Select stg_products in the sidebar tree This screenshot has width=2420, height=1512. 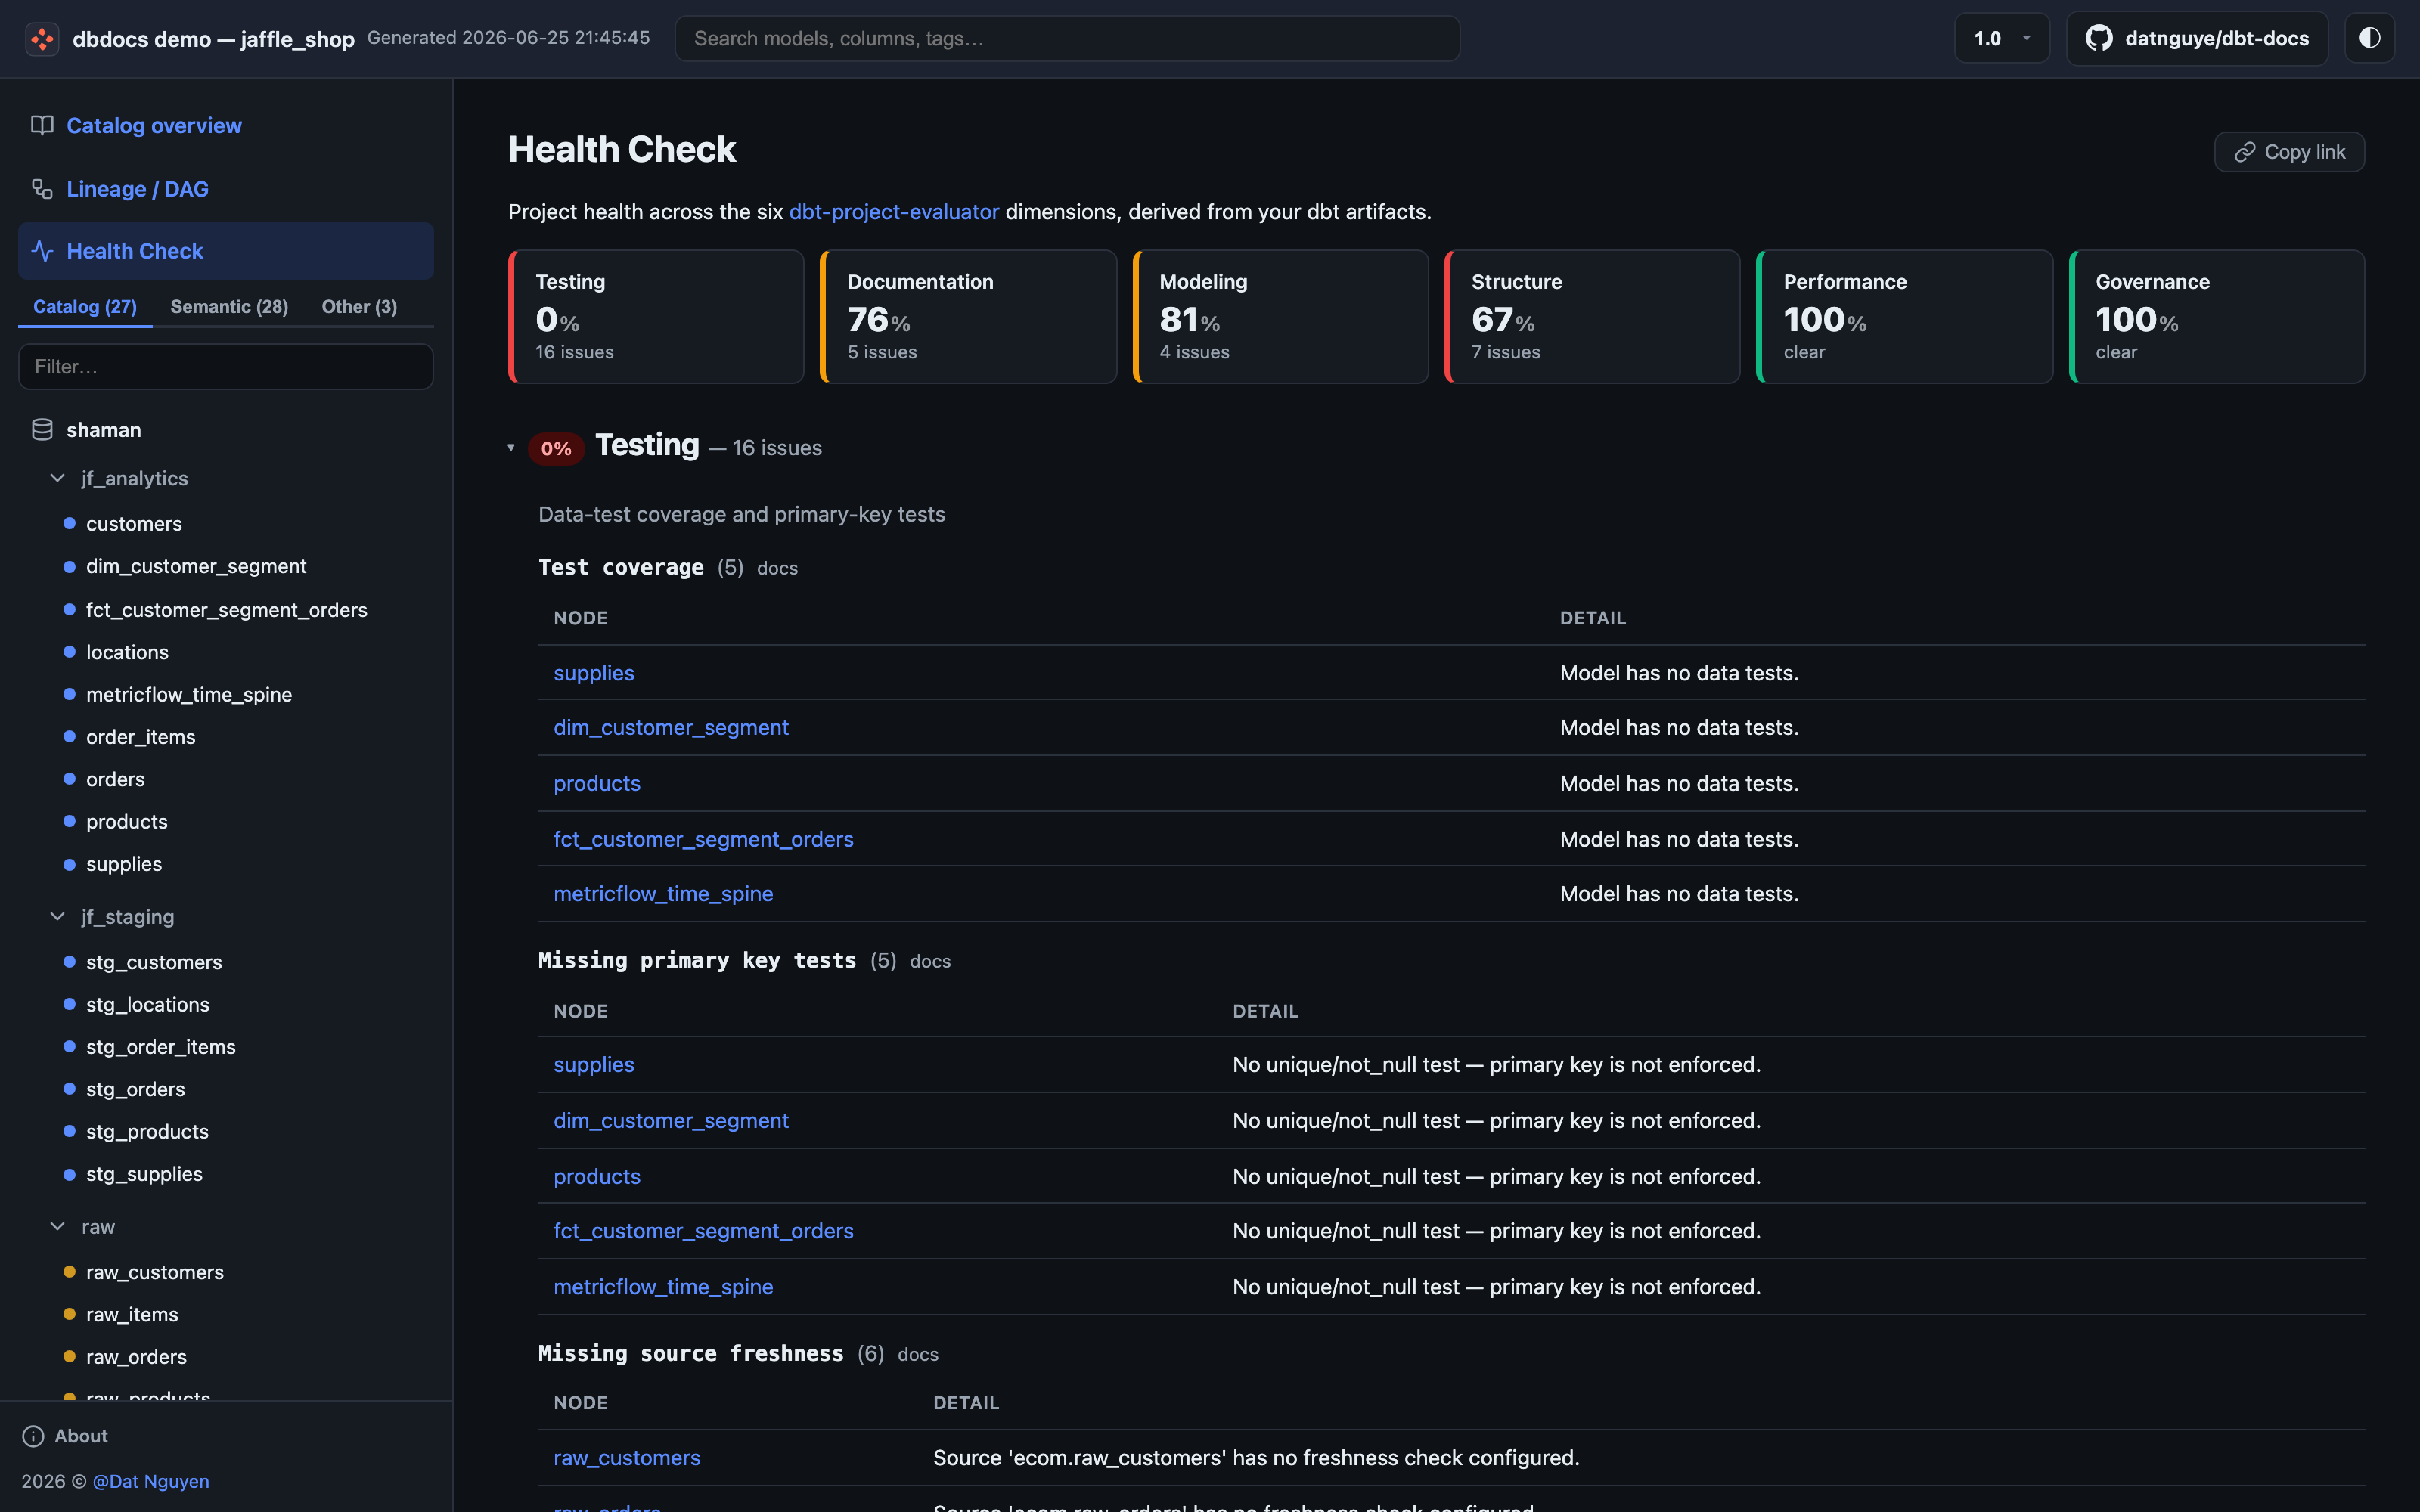click(147, 1132)
